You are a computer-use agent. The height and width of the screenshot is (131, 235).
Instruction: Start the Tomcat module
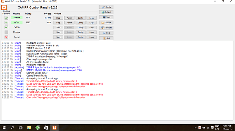pyautogui.click(x=58, y=37)
